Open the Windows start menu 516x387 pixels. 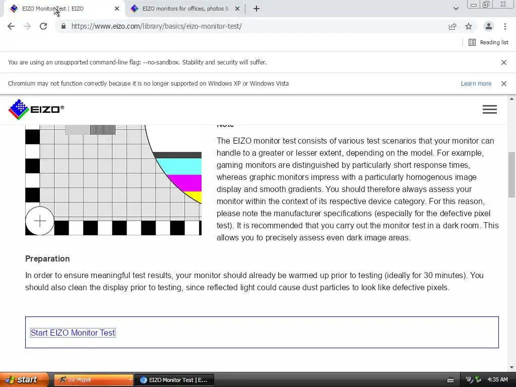pos(23,379)
